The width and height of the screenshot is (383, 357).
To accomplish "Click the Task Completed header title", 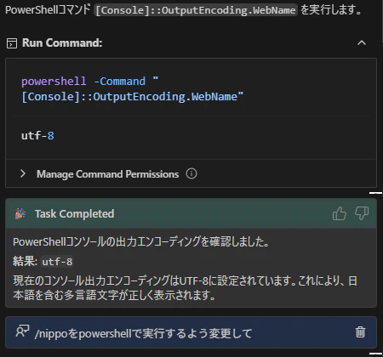I will 74,213.
